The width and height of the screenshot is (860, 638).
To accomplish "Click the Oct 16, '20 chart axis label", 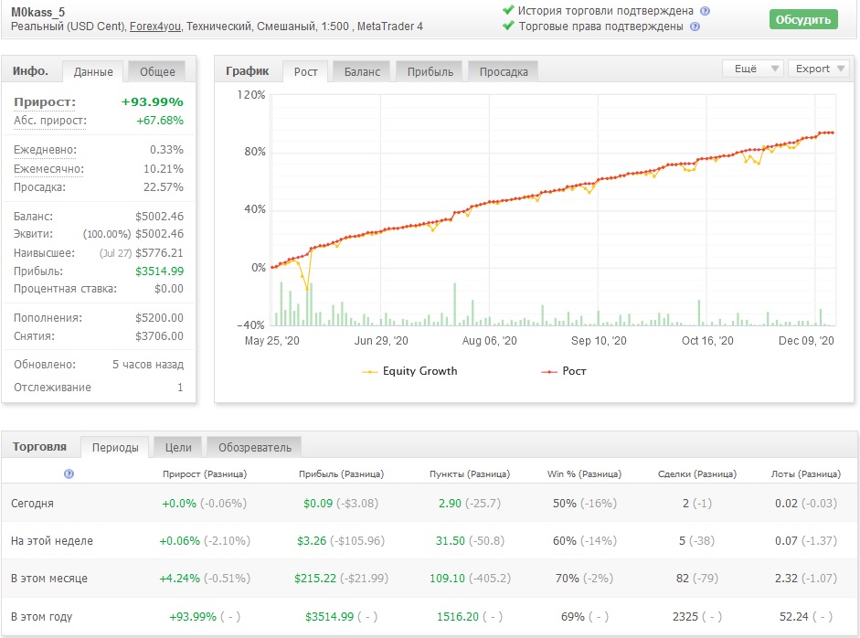I will [x=707, y=341].
